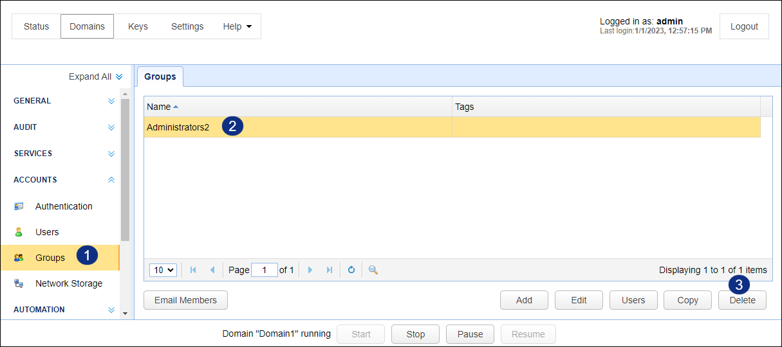782x347 pixels.
Task: Go to previous page arrow
Action: [212, 270]
